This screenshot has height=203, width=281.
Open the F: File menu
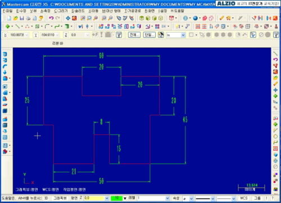pyautogui.click(x=8, y=11)
